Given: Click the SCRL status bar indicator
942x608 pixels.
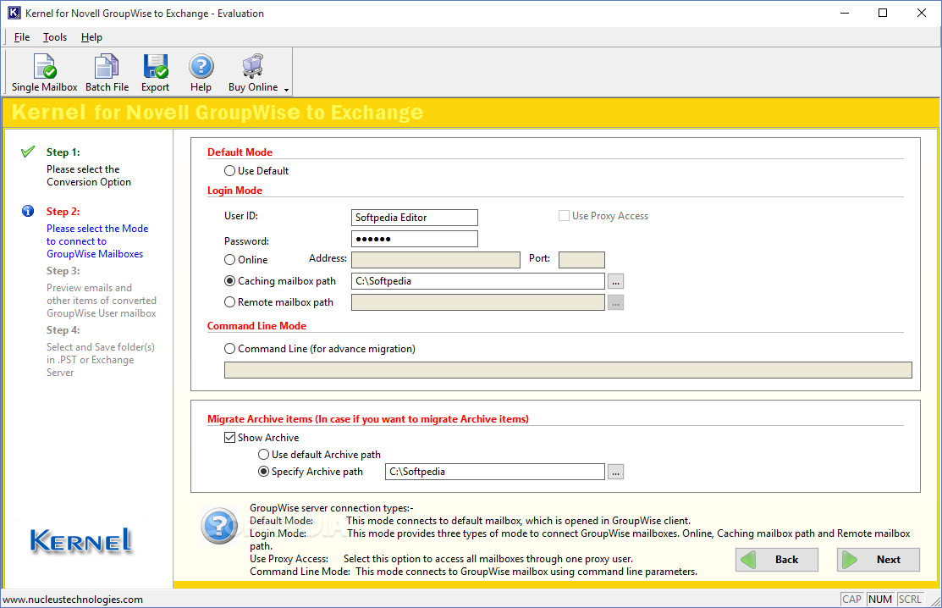Looking at the screenshot, I should (910, 599).
